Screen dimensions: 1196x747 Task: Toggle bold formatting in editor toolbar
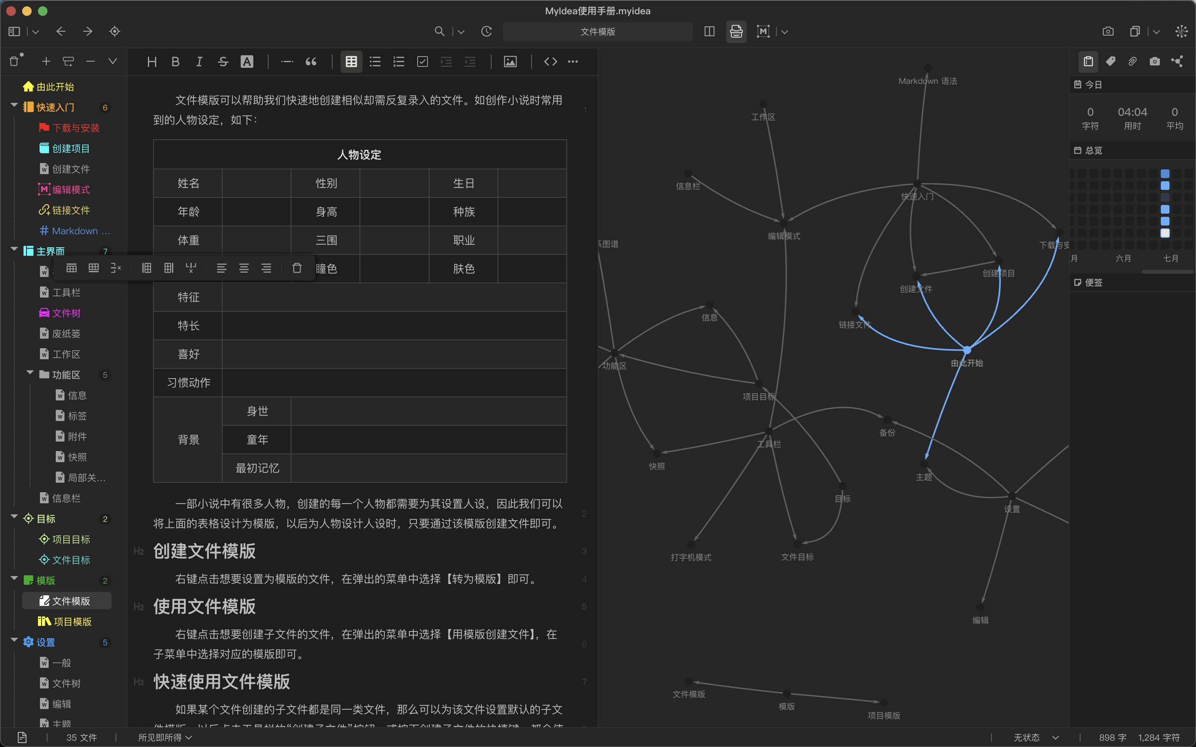tap(175, 62)
